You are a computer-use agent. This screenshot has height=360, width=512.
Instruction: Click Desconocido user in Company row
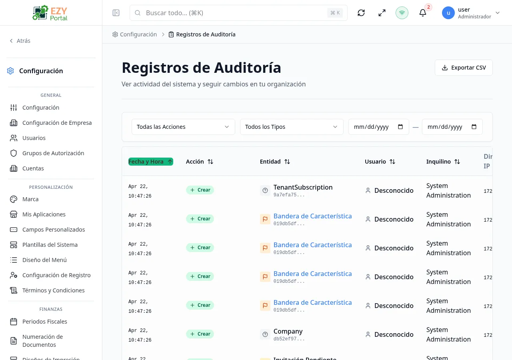[x=394, y=334]
